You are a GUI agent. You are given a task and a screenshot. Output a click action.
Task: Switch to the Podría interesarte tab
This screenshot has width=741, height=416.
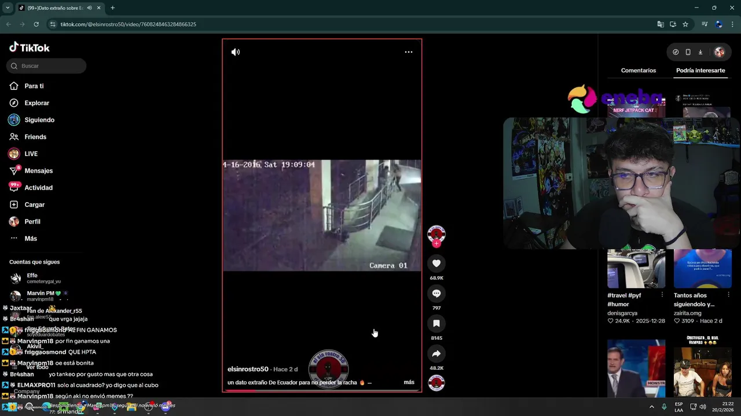pos(700,70)
